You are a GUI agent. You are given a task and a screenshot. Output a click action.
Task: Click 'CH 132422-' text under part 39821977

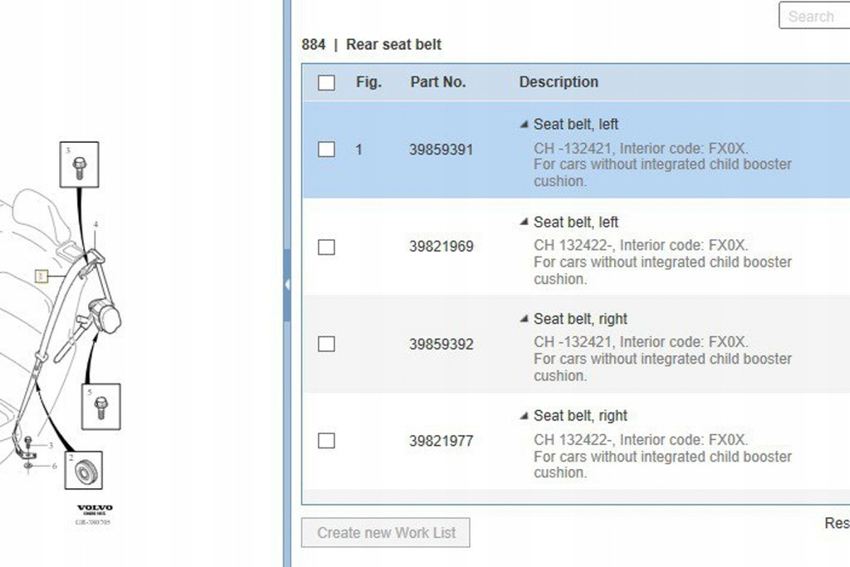point(573,440)
